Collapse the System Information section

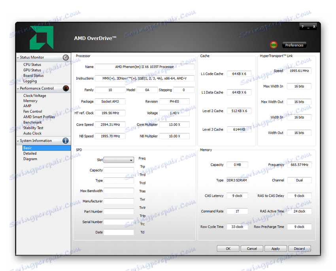click(x=18, y=141)
